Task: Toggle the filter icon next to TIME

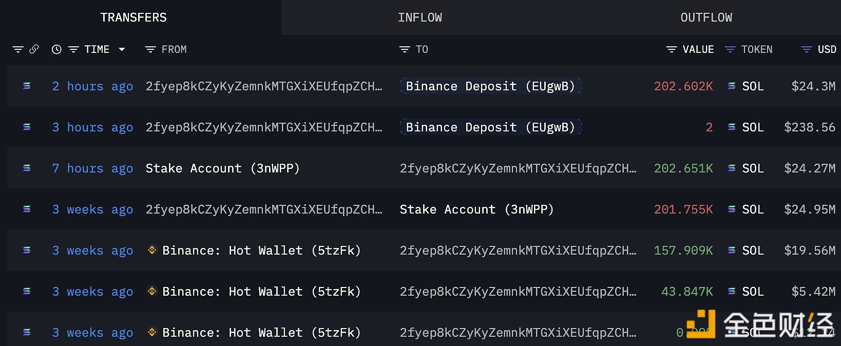Action: [73, 49]
